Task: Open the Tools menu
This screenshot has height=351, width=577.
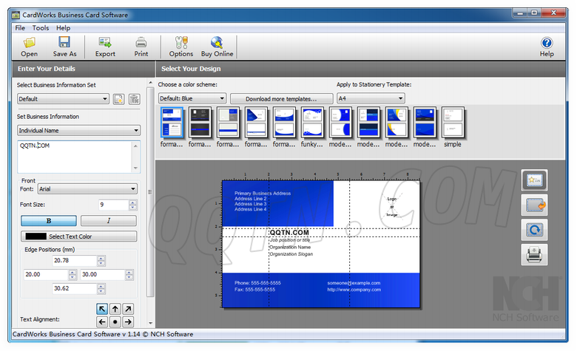Action: (x=41, y=27)
